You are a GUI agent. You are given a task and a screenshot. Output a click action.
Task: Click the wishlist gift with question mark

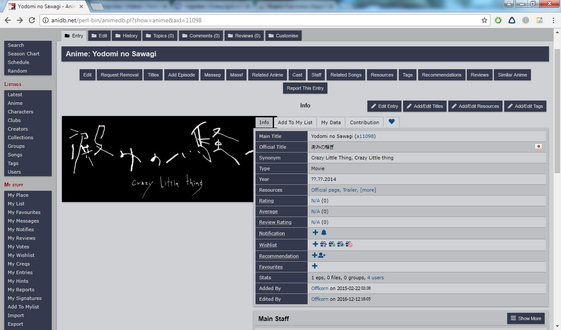click(324, 244)
